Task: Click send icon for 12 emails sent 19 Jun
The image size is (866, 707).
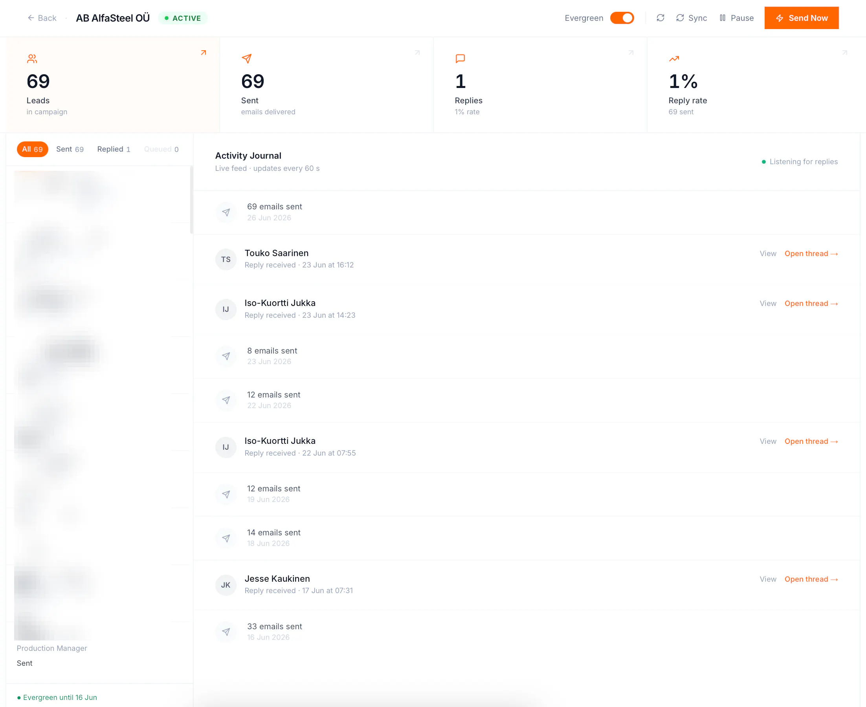Action: [226, 495]
